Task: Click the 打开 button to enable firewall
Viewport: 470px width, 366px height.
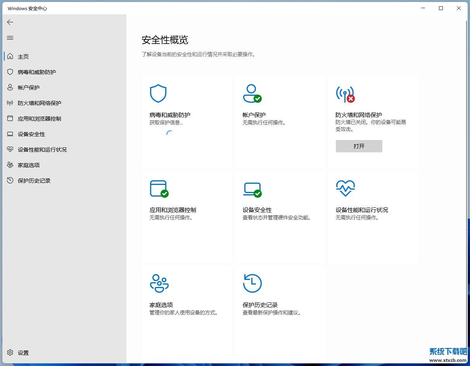Action: [359, 146]
